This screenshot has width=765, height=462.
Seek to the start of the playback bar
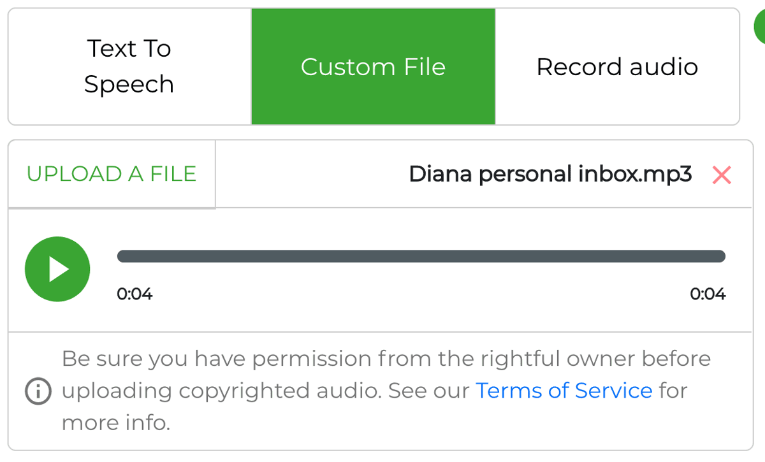pos(121,256)
